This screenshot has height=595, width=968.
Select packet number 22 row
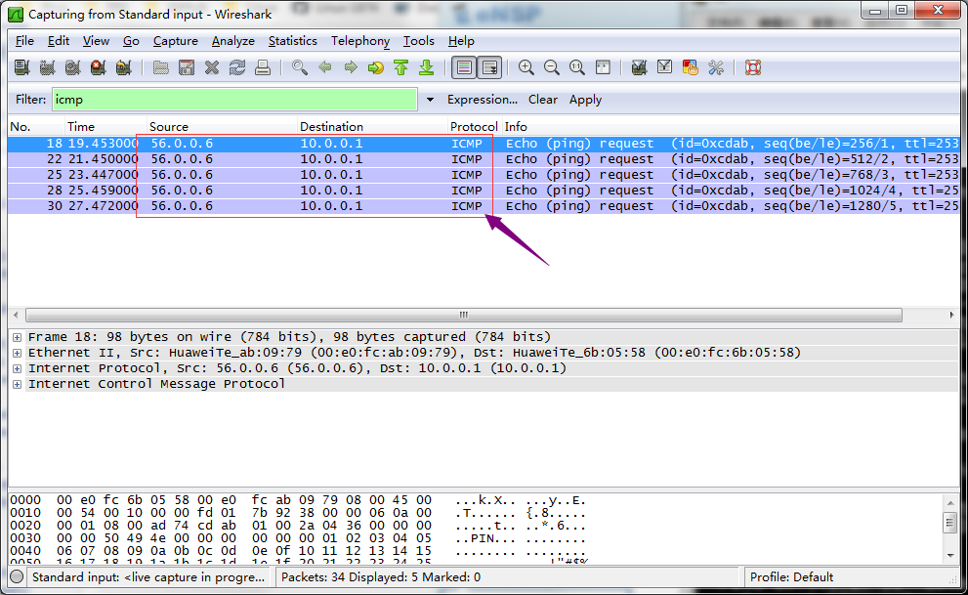pyautogui.click(x=484, y=159)
